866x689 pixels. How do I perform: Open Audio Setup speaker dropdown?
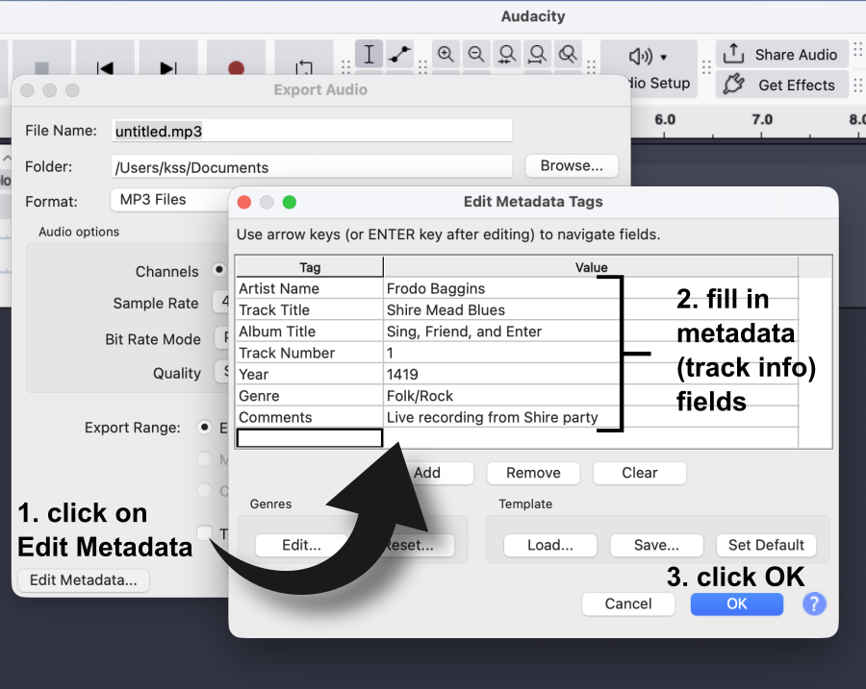648,57
